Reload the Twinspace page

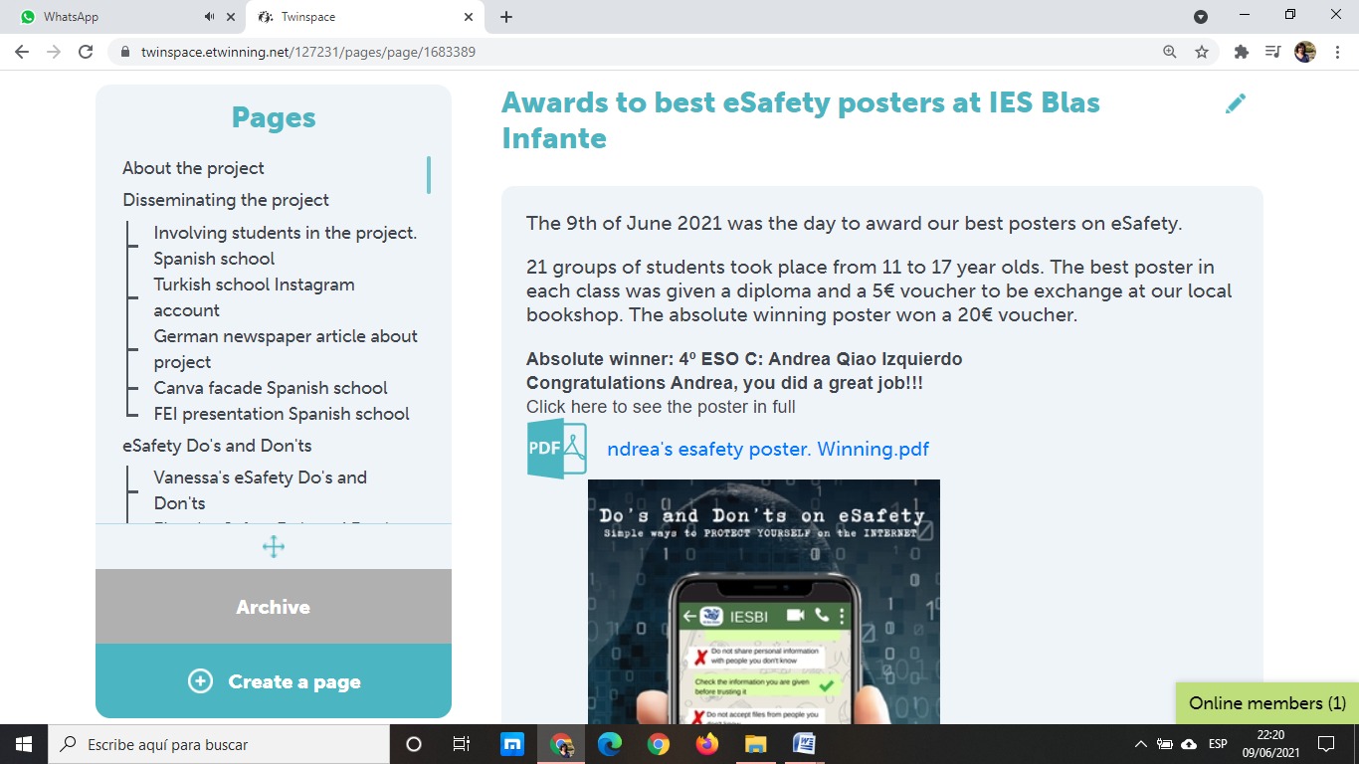coord(86,52)
